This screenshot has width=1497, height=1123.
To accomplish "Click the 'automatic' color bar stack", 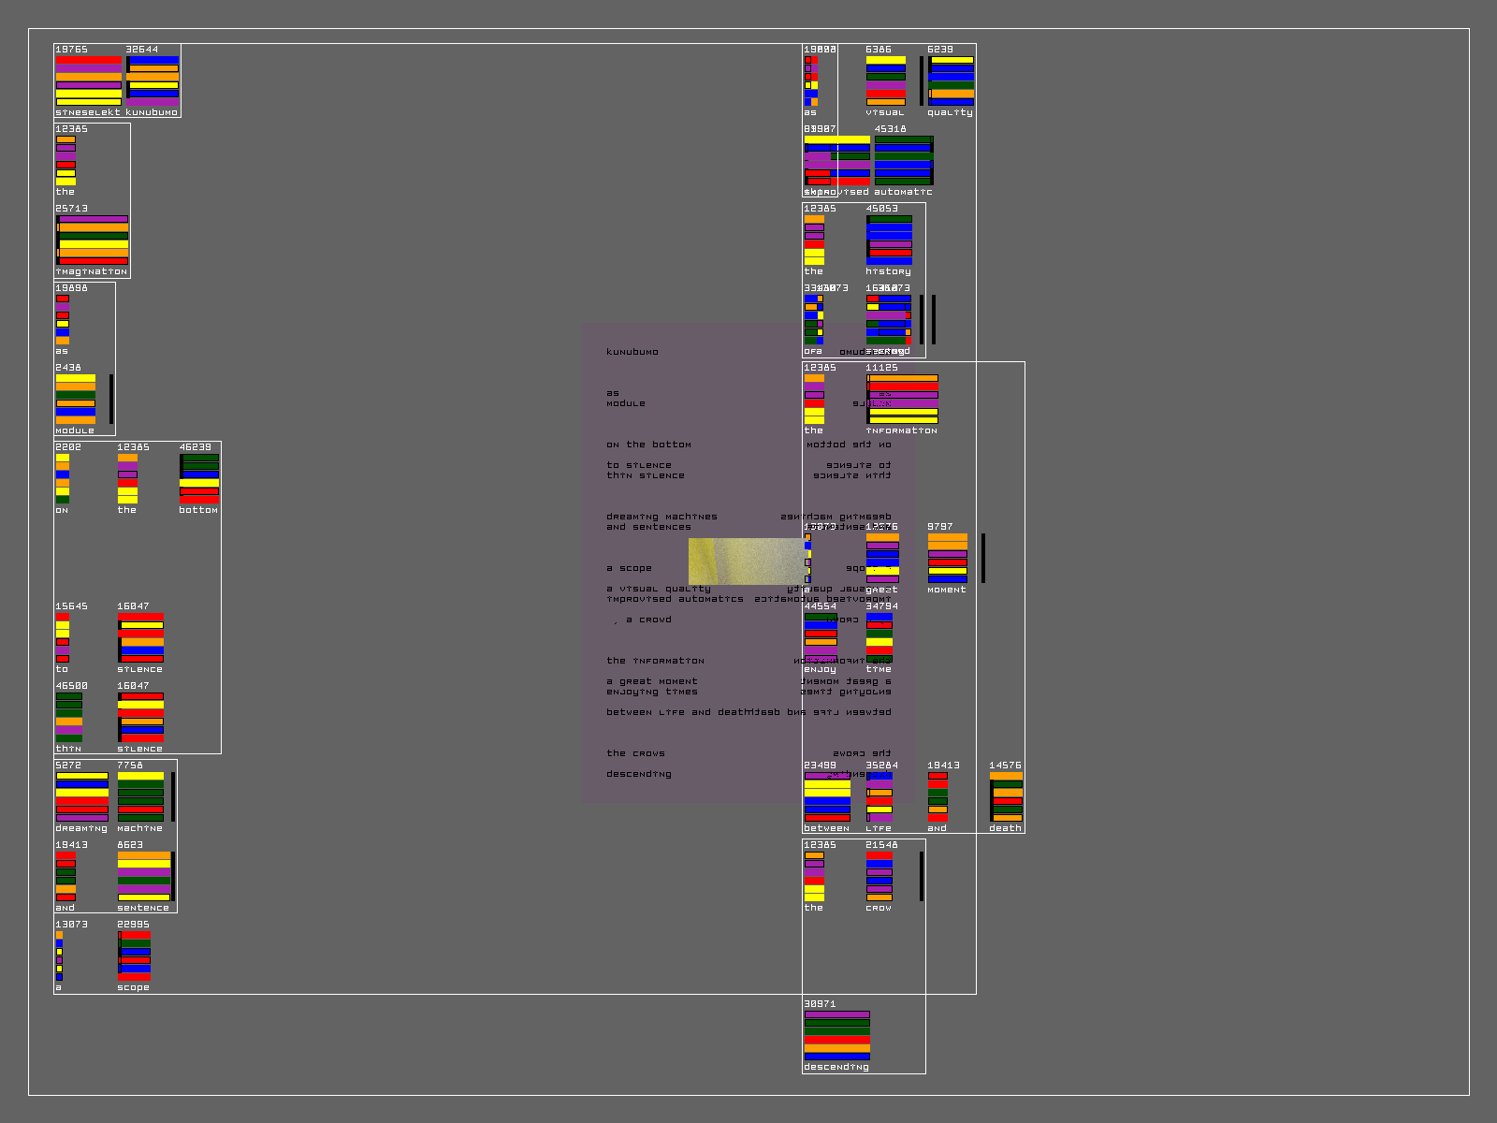I will click(x=904, y=160).
